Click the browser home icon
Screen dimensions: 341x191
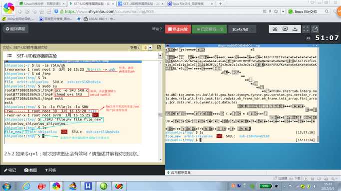click(x=42, y=11)
